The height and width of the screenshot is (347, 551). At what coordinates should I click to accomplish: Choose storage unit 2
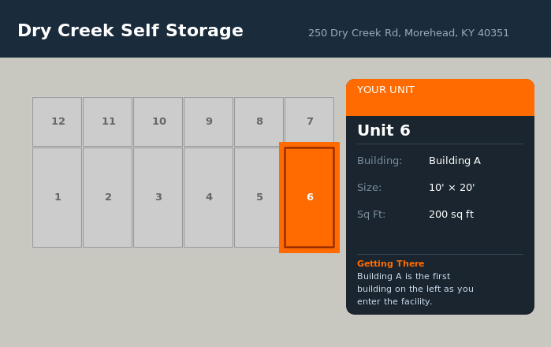point(108,197)
